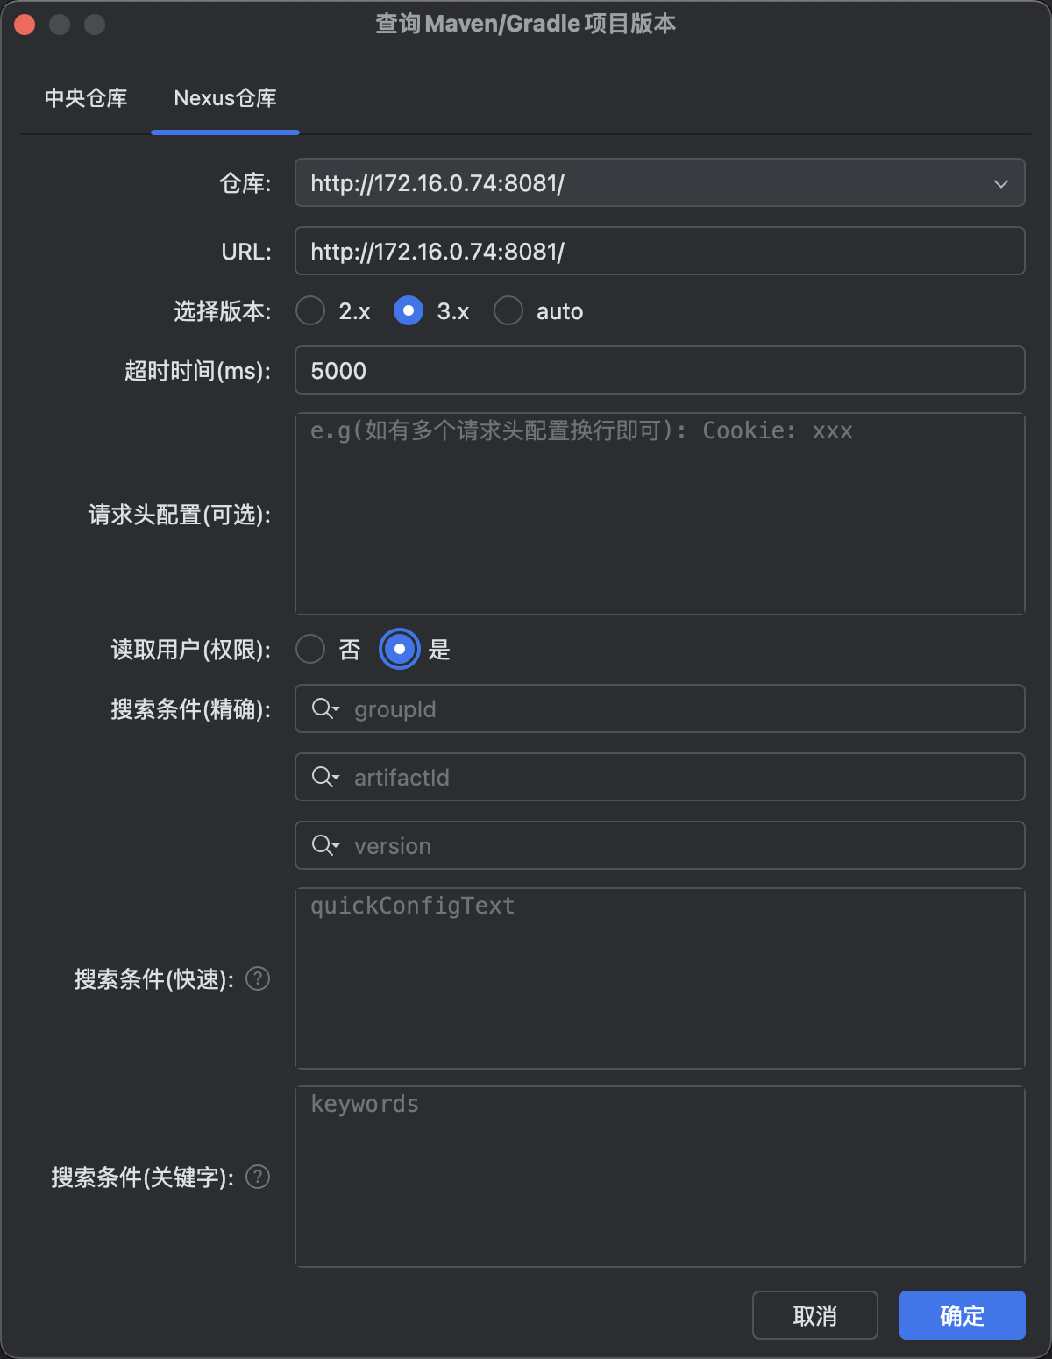The height and width of the screenshot is (1359, 1052).
Task: Focus the keywords search text area
Action: (659, 1178)
